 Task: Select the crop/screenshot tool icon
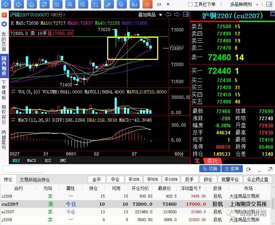click(57, 4)
